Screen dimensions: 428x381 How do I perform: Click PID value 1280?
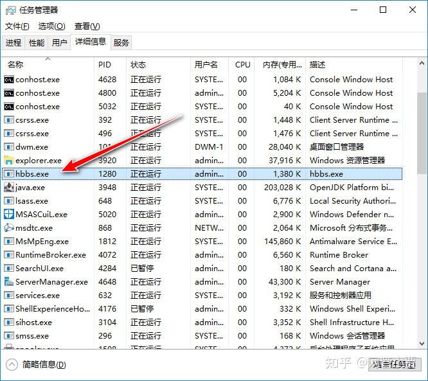[107, 174]
